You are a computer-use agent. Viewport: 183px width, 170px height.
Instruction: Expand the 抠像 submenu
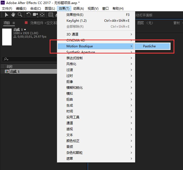pyautogui.click(x=96, y=82)
